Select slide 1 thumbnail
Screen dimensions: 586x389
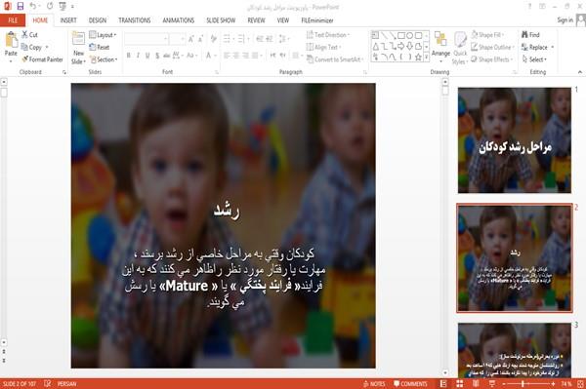point(515,140)
